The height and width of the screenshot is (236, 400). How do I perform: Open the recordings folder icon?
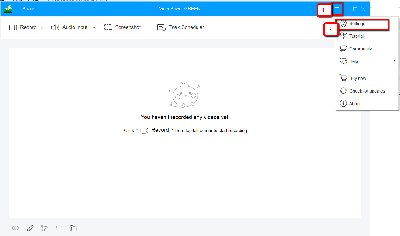[x=73, y=228]
